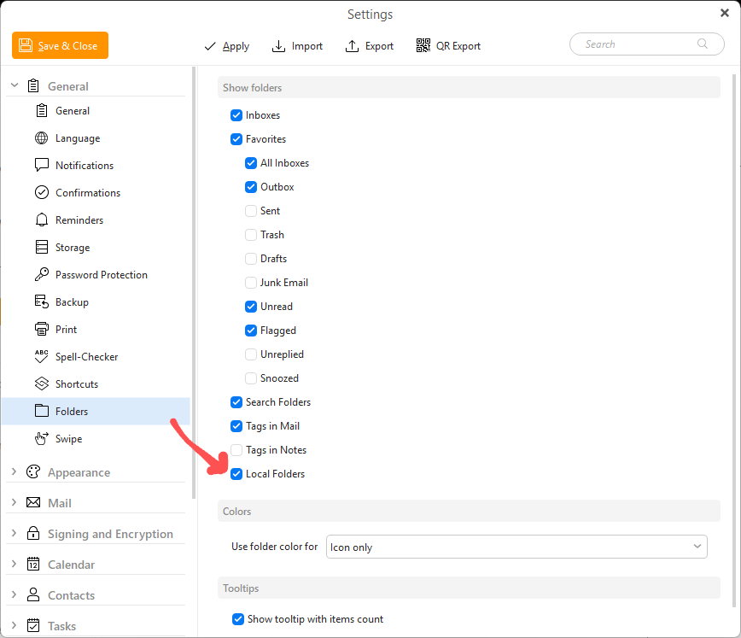Click the Export upload arrow icon
The image size is (741, 638).
point(352,46)
